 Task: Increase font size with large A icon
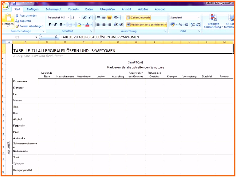click(x=85, y=18)
